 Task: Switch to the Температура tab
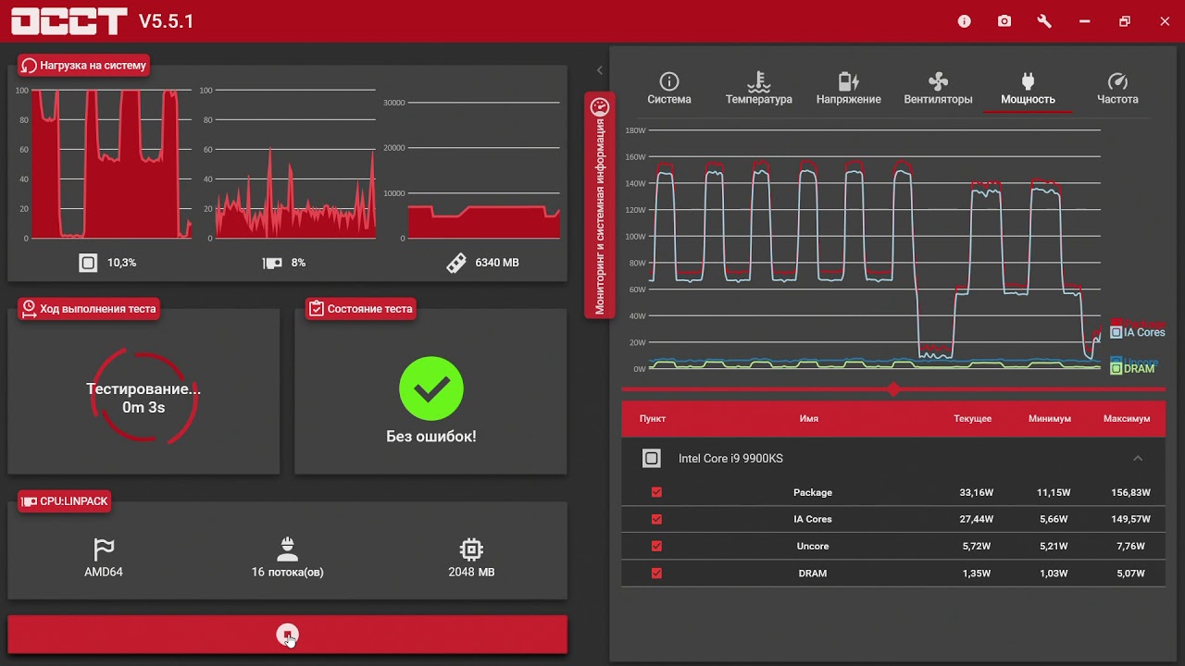[x=758, y=89]
